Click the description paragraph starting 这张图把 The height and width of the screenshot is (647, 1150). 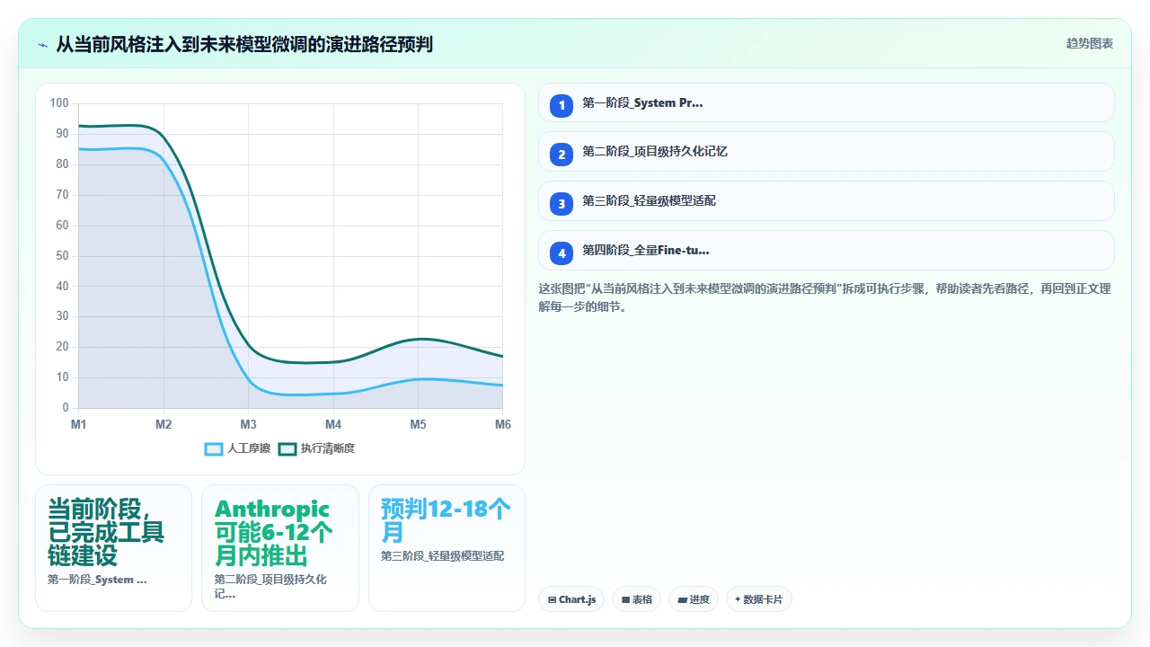point(825,297)
